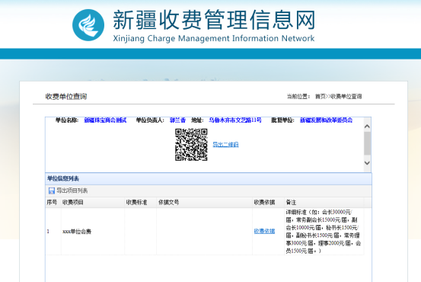This screenshot has height=282, width=421.
Task: Click the 乌鲁木齐市文艺路11号 address value
Action: pos(235,120)
